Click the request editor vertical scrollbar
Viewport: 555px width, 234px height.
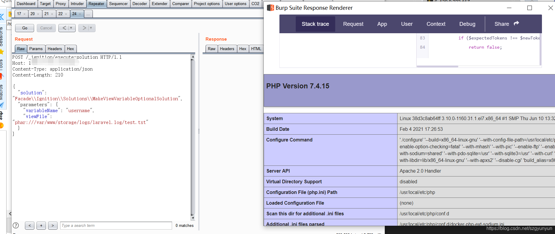click(193, 137)
